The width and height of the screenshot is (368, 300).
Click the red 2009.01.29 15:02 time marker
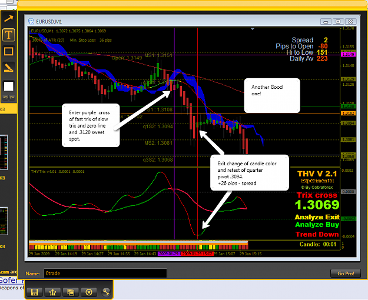click(197, 254)
